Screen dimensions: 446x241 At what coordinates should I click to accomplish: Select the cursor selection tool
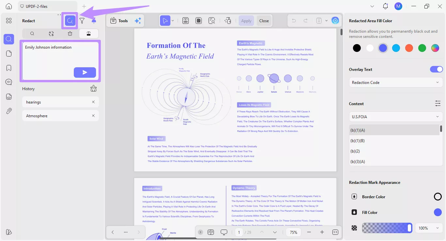[165, 21]
